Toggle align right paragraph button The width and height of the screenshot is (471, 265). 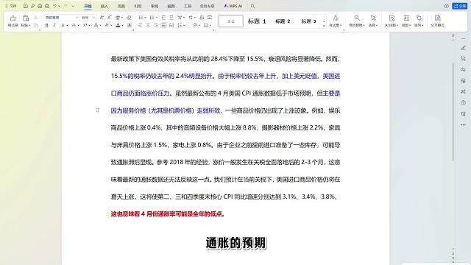pos(156,26)
